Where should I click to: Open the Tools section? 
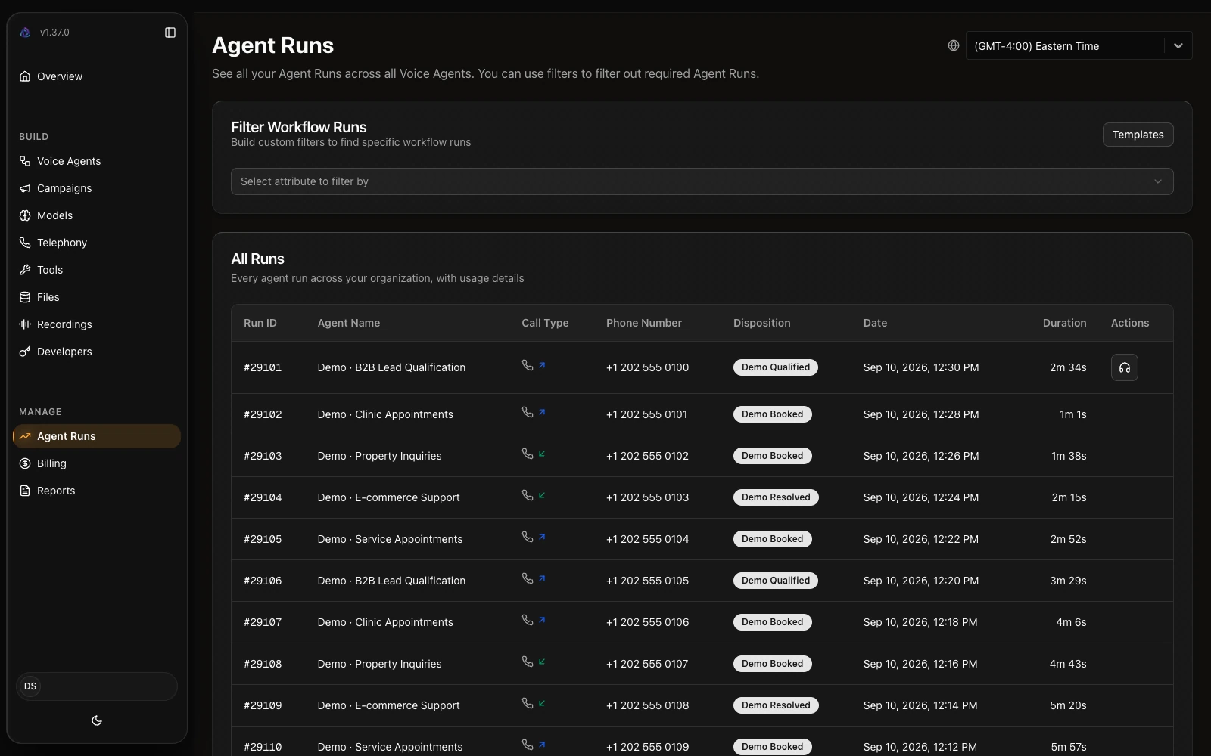[97, 270]
